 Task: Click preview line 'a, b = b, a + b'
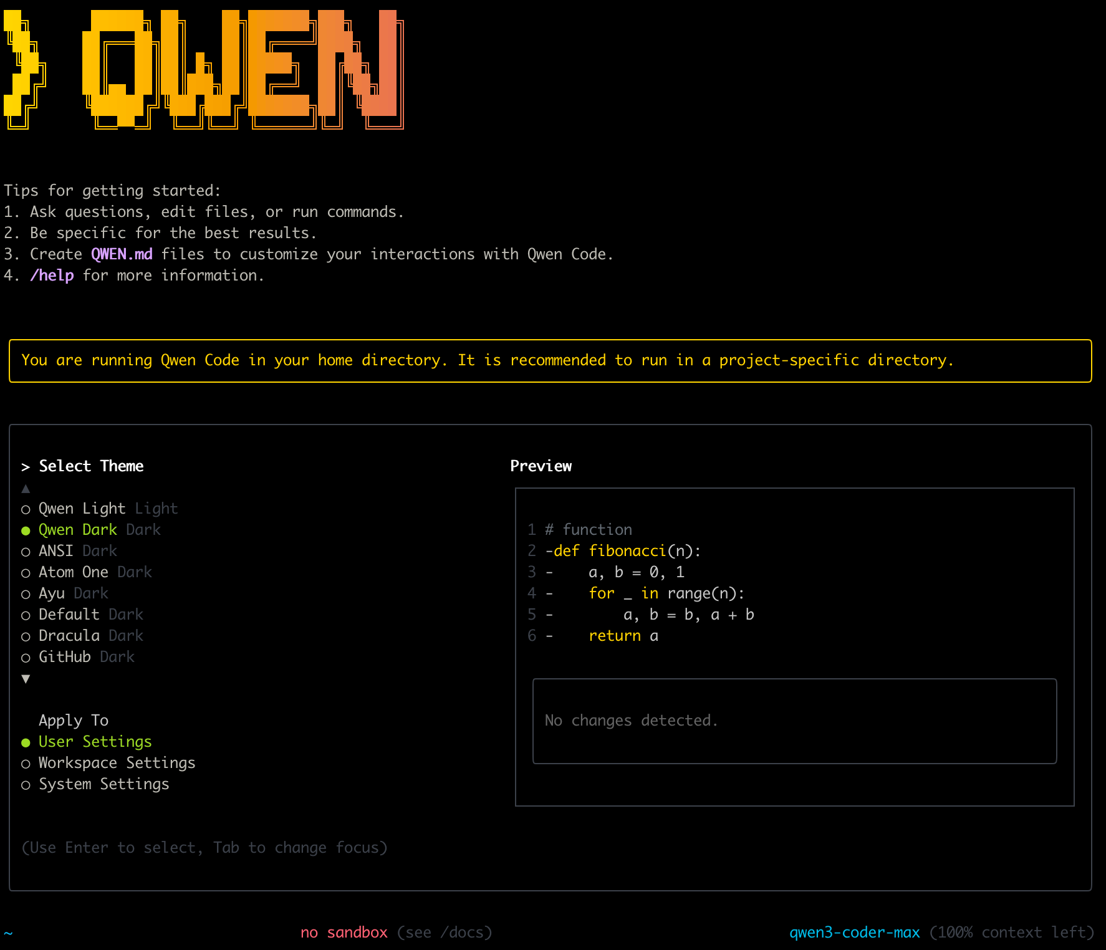pyautogui.click(x=689, y=615)
